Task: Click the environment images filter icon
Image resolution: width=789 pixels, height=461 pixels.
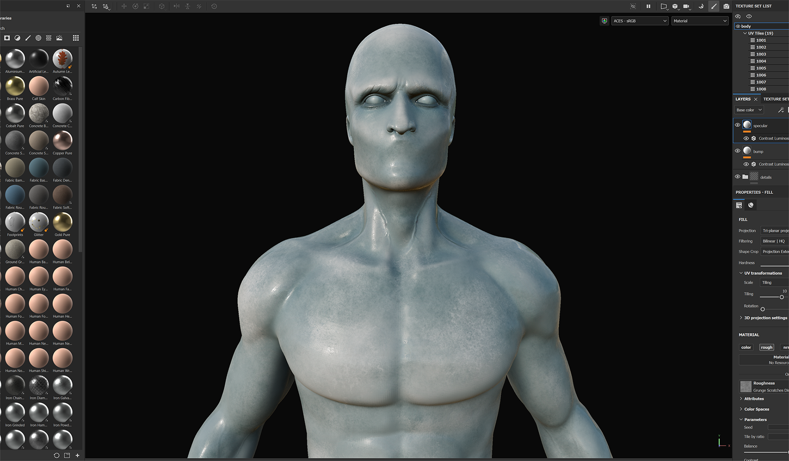Action: pyautogui.click(x=59, y=38)
